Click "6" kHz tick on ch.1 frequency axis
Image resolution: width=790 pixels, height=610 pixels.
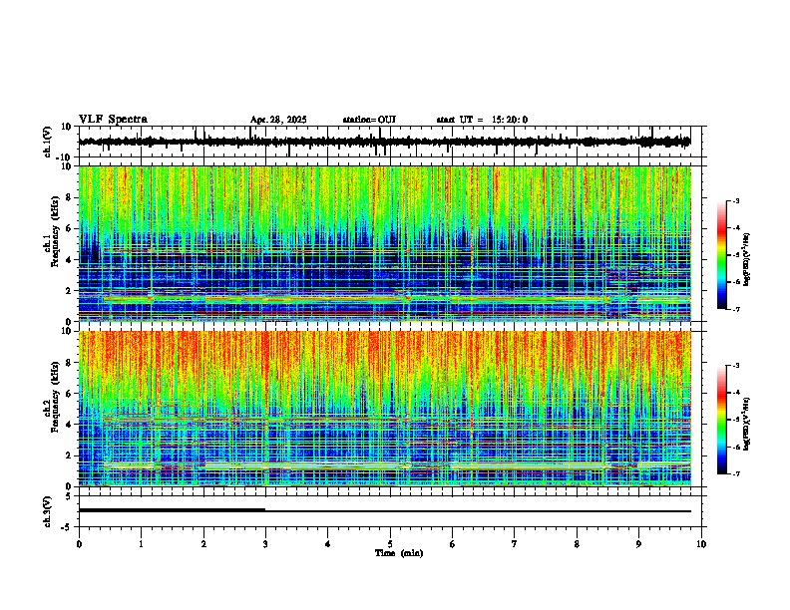pyautogui.click(x=69, y=228)
